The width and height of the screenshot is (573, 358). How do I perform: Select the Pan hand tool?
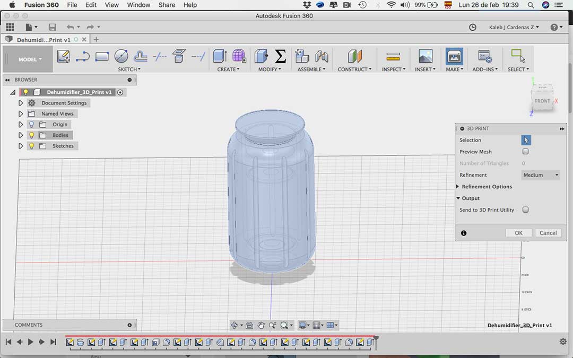pos(261,325)
